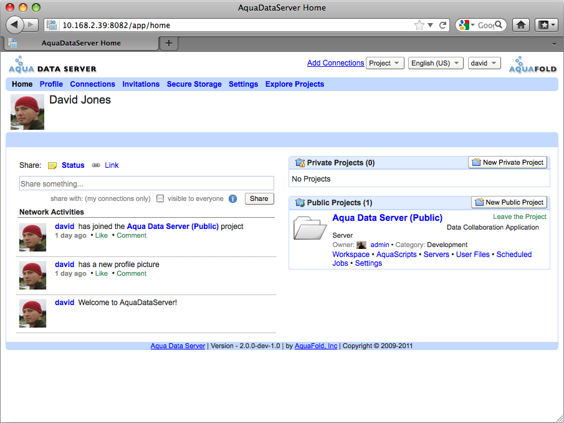This screenshot has height=423, width=564.
Task: Click the Aqua Data Server footer link
Action: click(178, 346)
